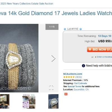Select the first gallery thumbnail
Screen dimensions: 112x112
point(5,101)
